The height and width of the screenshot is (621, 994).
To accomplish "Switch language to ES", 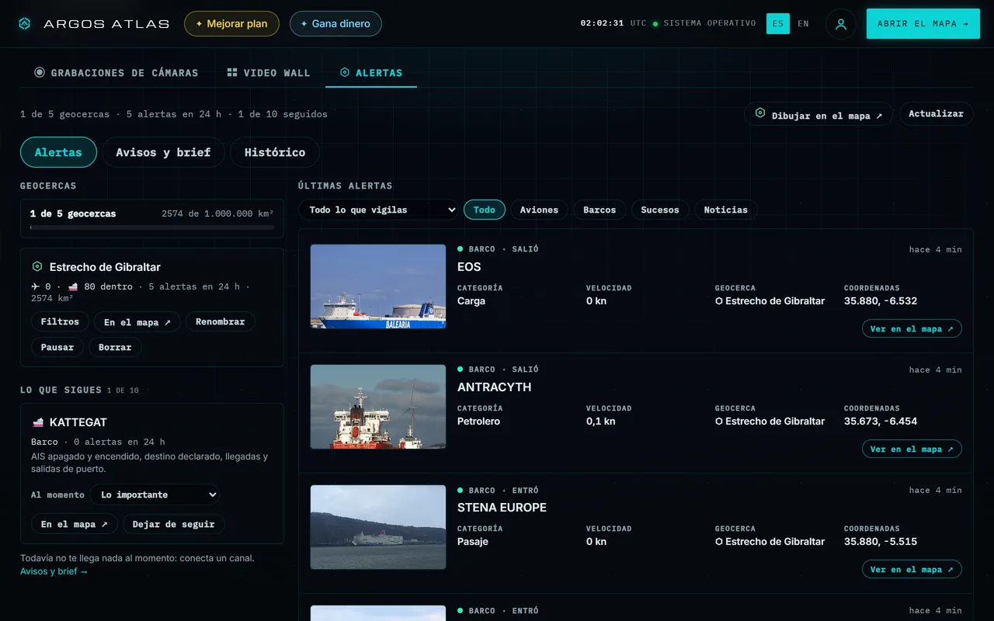I will (778, 24).
